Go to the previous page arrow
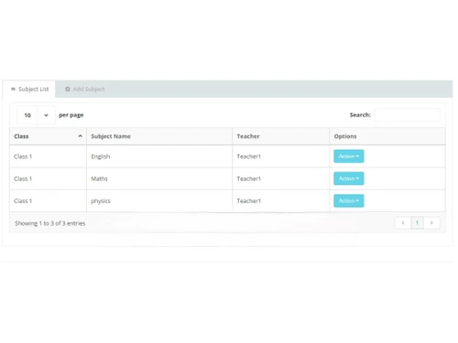Viewport: 458px width, 343px height. pyautogui.click(x=403, y=223)
